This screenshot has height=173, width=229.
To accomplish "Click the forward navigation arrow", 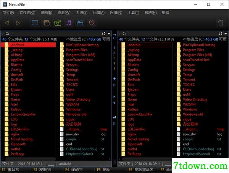I will 18,23.
